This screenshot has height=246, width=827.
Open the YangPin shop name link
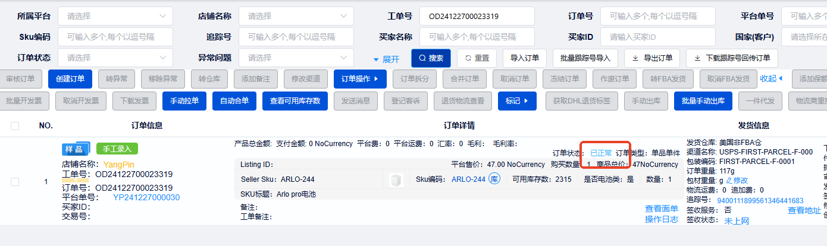(x=119, y=164)
